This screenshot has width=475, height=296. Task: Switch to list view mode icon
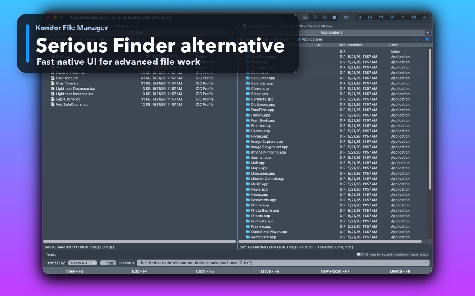point(305,17)
